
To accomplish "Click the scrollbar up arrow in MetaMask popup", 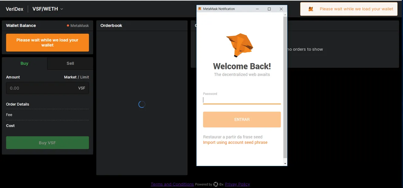I will [285, 15].
